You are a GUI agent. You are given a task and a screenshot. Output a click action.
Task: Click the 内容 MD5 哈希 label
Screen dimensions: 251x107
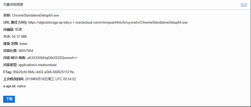pos(14,58)
